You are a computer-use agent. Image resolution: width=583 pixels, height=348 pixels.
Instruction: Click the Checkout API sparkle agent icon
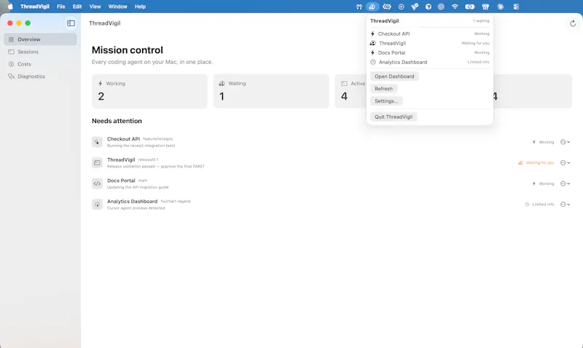tap(97, 142)
